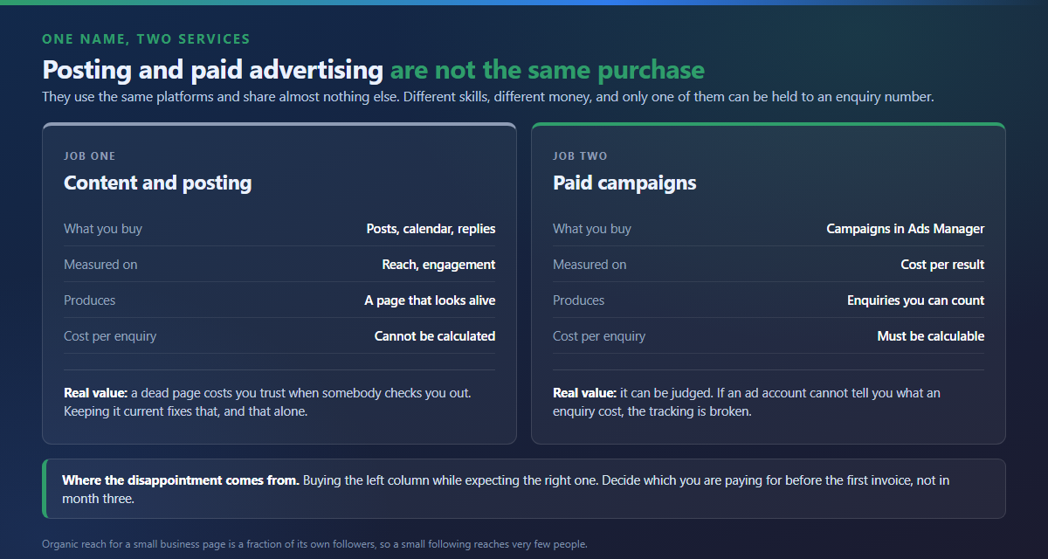The image size is (1048, 559).
Task: Select the heading 'Posting and paid advertising'
Action: click(x=212, y=70)
